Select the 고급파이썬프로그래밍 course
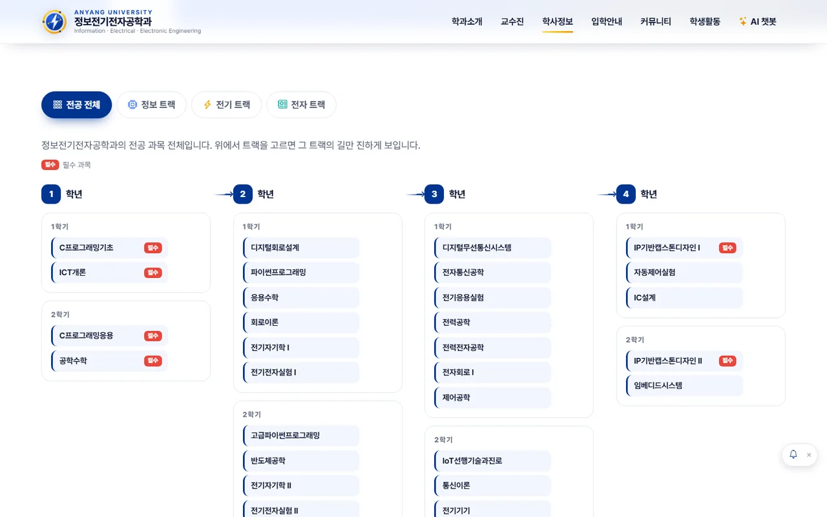 pos(301,436)
